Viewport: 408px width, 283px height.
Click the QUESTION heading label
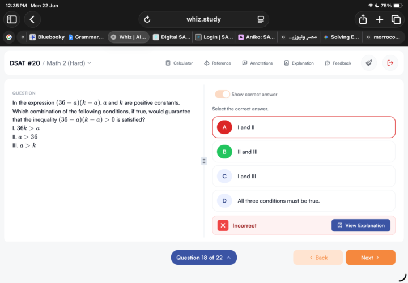[24, 93]
